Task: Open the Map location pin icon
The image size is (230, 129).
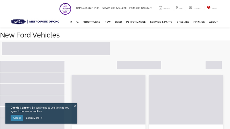Action: pyautogui.click(x=177, y=8)
